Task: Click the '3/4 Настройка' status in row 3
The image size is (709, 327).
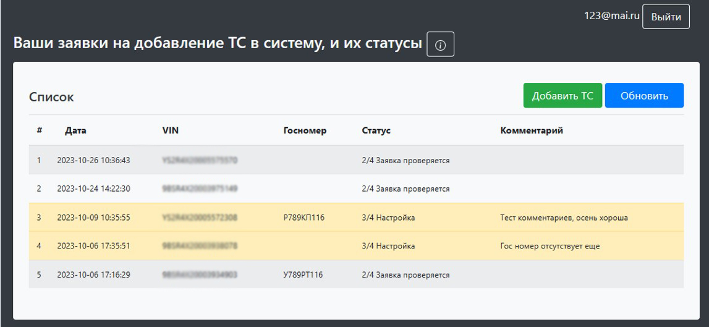Action: tap(388, 218)
